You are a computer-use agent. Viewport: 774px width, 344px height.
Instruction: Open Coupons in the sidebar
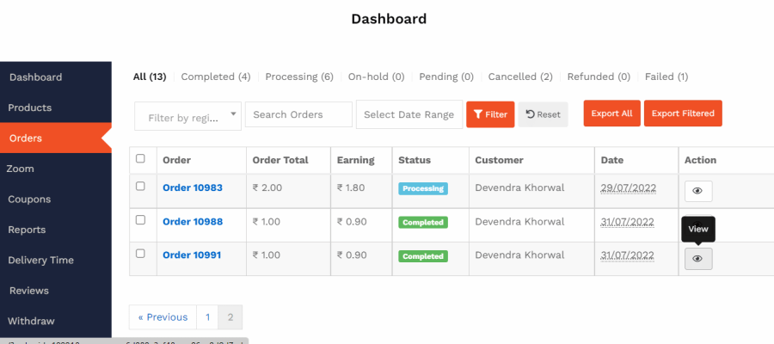coord(56,200)
